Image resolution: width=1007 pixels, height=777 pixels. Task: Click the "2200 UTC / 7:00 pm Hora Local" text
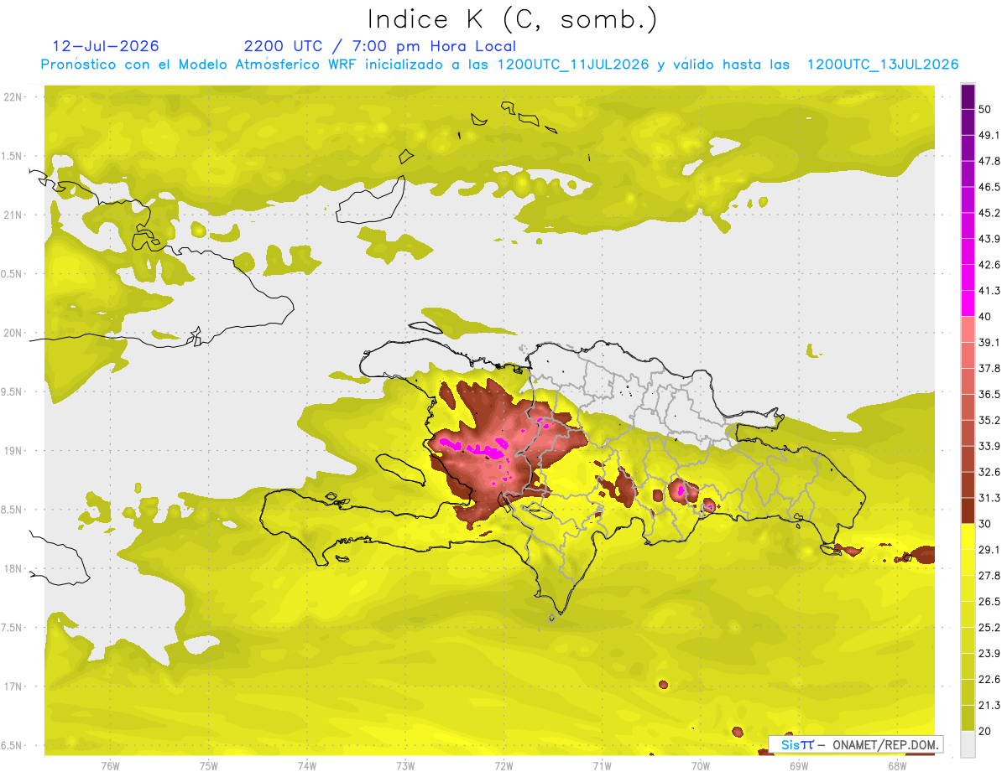(380, 46)
